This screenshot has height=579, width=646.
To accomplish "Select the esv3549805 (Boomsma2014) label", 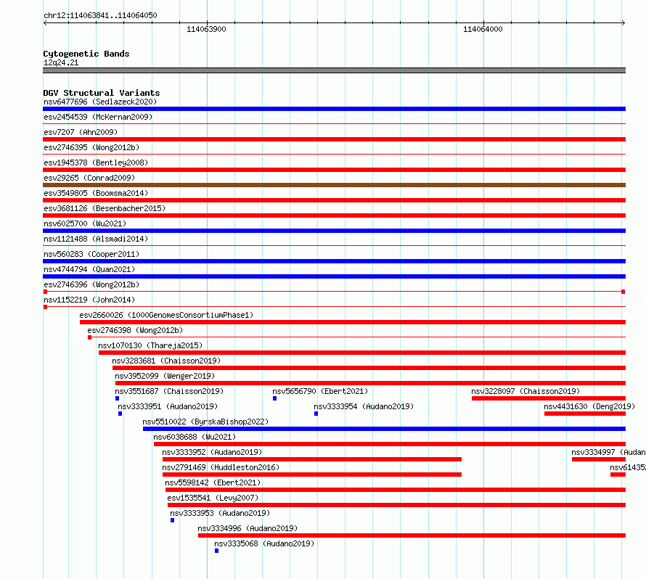I will pyautogui.click(x=96, y=193).
